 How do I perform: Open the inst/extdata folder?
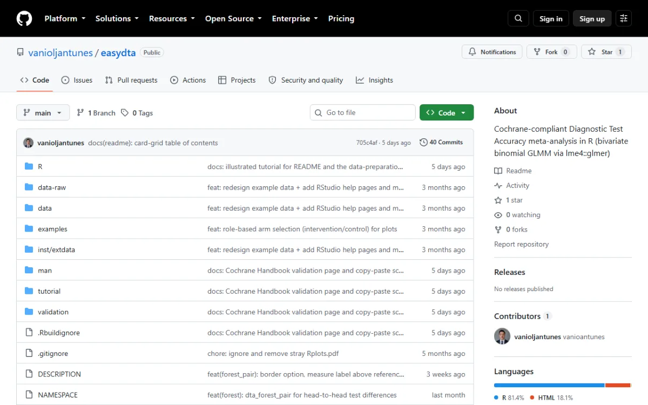56,249
